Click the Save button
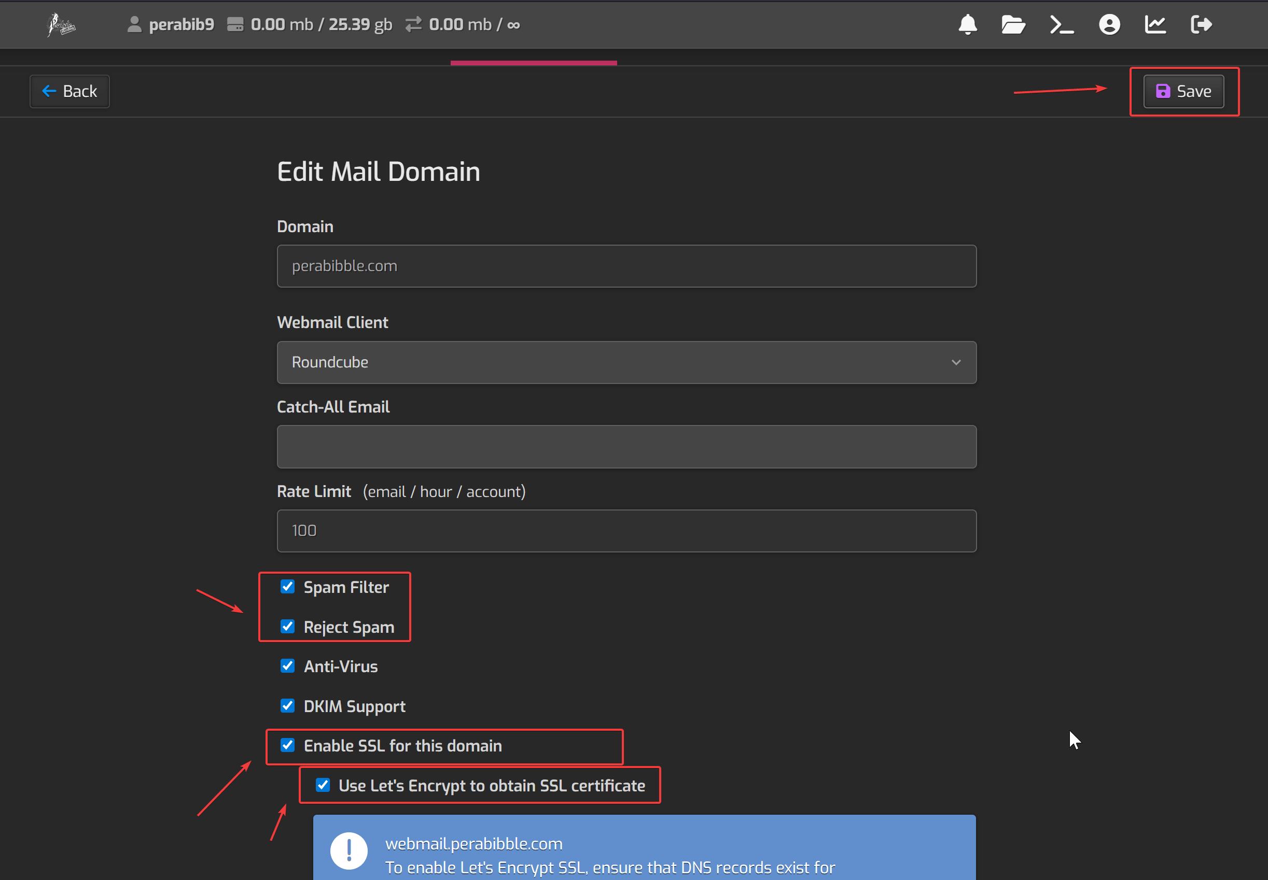 [x=1183, y=92]
